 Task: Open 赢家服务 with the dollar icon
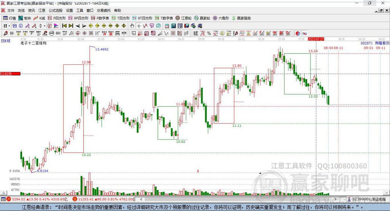(x=241, y=18)
